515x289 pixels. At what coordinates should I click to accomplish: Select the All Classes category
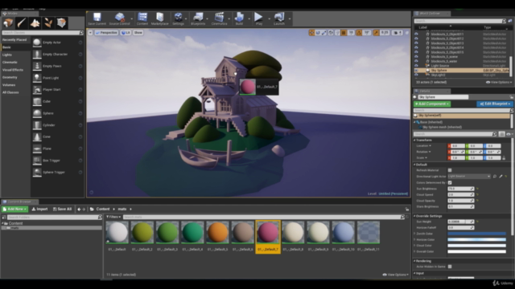point(10,92)
